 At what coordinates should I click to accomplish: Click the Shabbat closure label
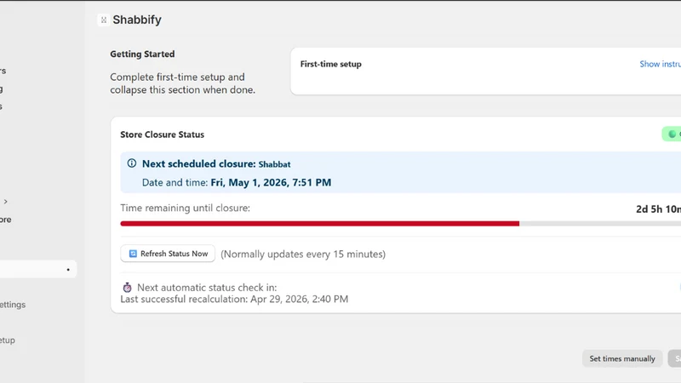click(x=274, y=164)
